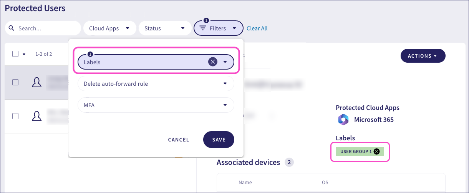
Task: Open the Status dropdown
Action: (x=165, y=28)
